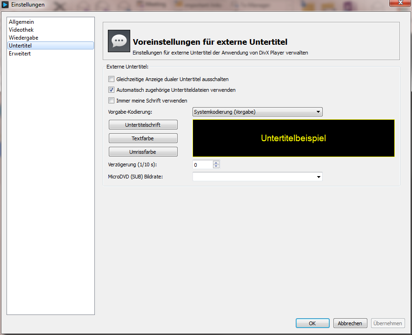
Task: Select Videothek in the settings list
Action: point(50,30)
